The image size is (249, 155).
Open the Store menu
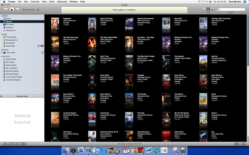[52, 2]
